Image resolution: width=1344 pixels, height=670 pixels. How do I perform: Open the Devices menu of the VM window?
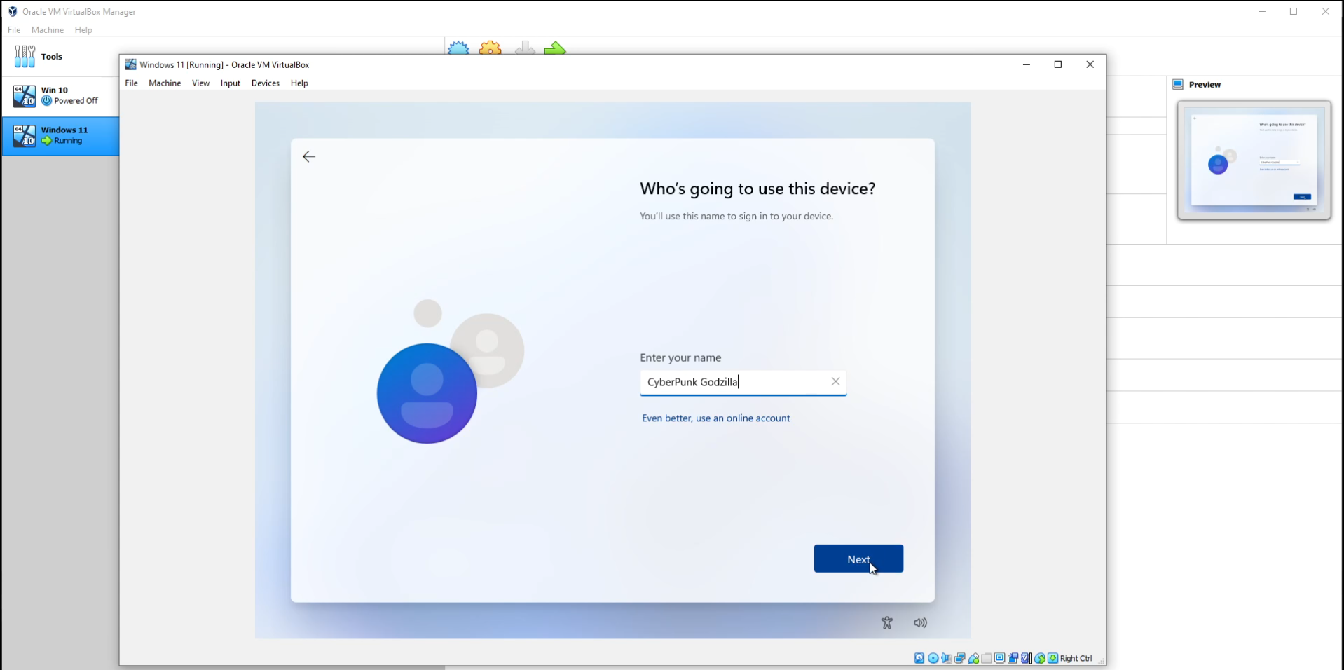click(266, 83)
